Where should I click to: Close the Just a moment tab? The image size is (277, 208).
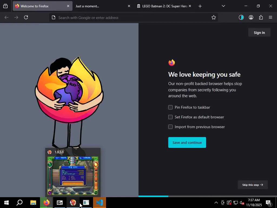pos(129,6)
